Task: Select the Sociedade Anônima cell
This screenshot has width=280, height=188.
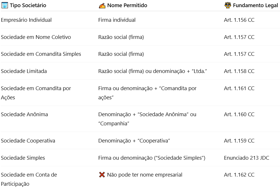Action: [x=24, y=114]
